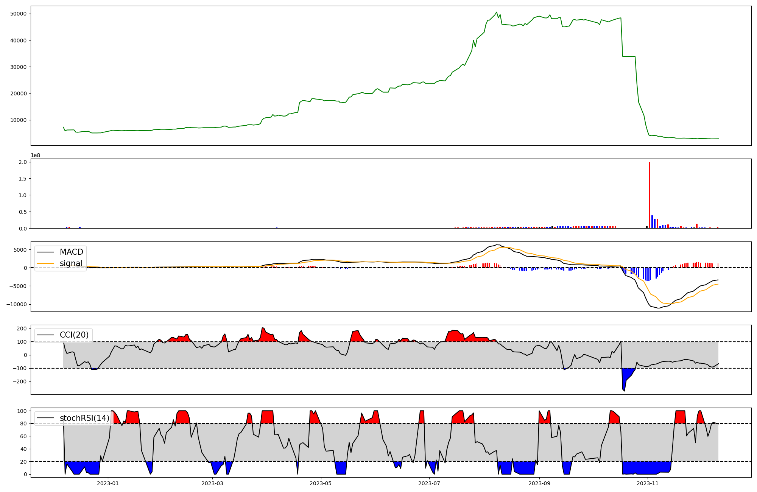Click the -10000 MACD axis tick label
Image resolution: width=757 pixels, height=492 pixels.
pos(16,305)
